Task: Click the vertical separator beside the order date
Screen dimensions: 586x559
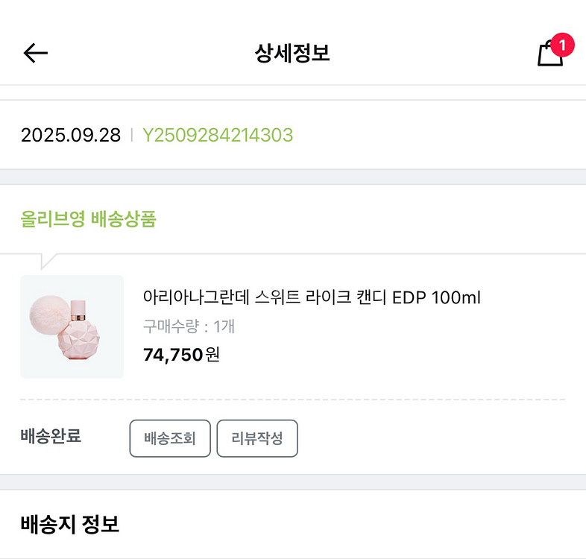Action: point(132,135)
